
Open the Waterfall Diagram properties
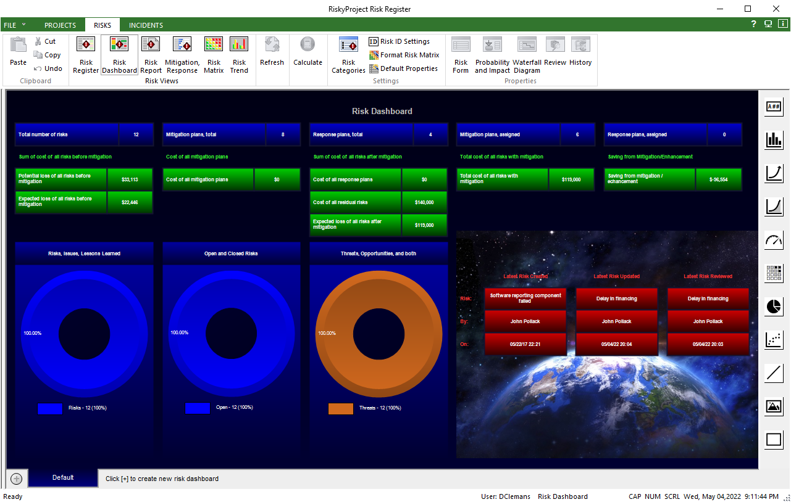tap(527, 54)
